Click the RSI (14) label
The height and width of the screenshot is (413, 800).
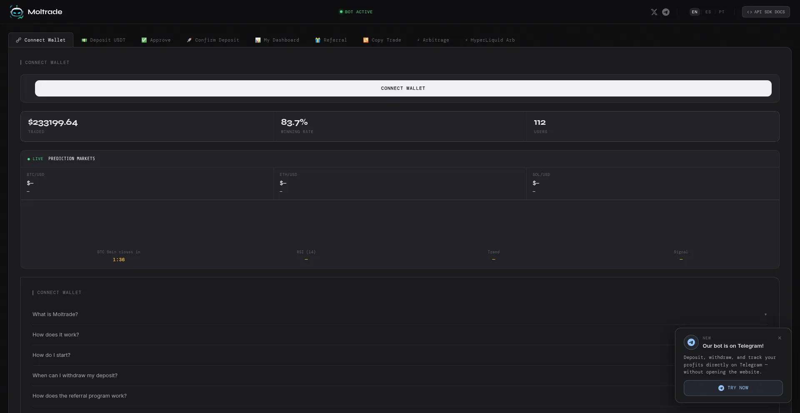306,252
